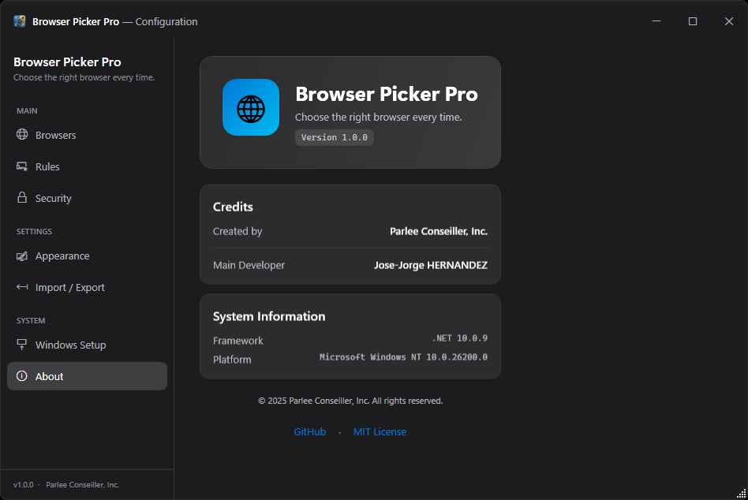Viewport: 748px width, 500px height.
Task: Click the large blue globe app logo
Action: click(251, 107)
